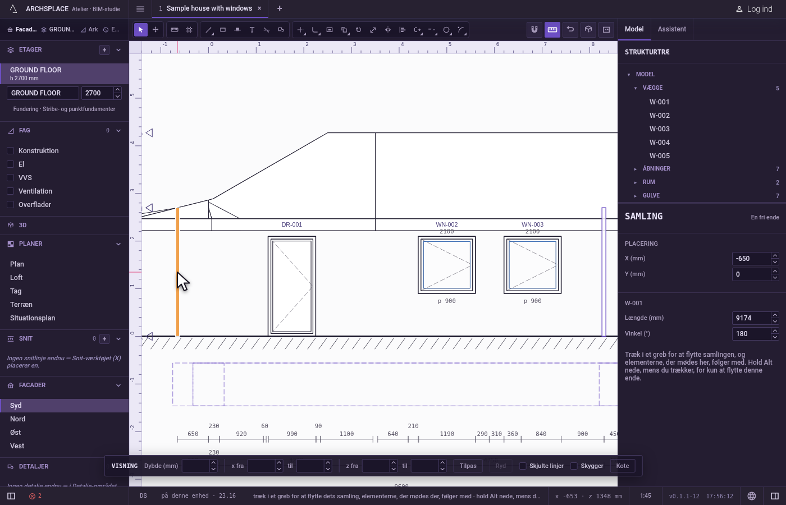Collapse the Planer section chevron

(118, 244)
